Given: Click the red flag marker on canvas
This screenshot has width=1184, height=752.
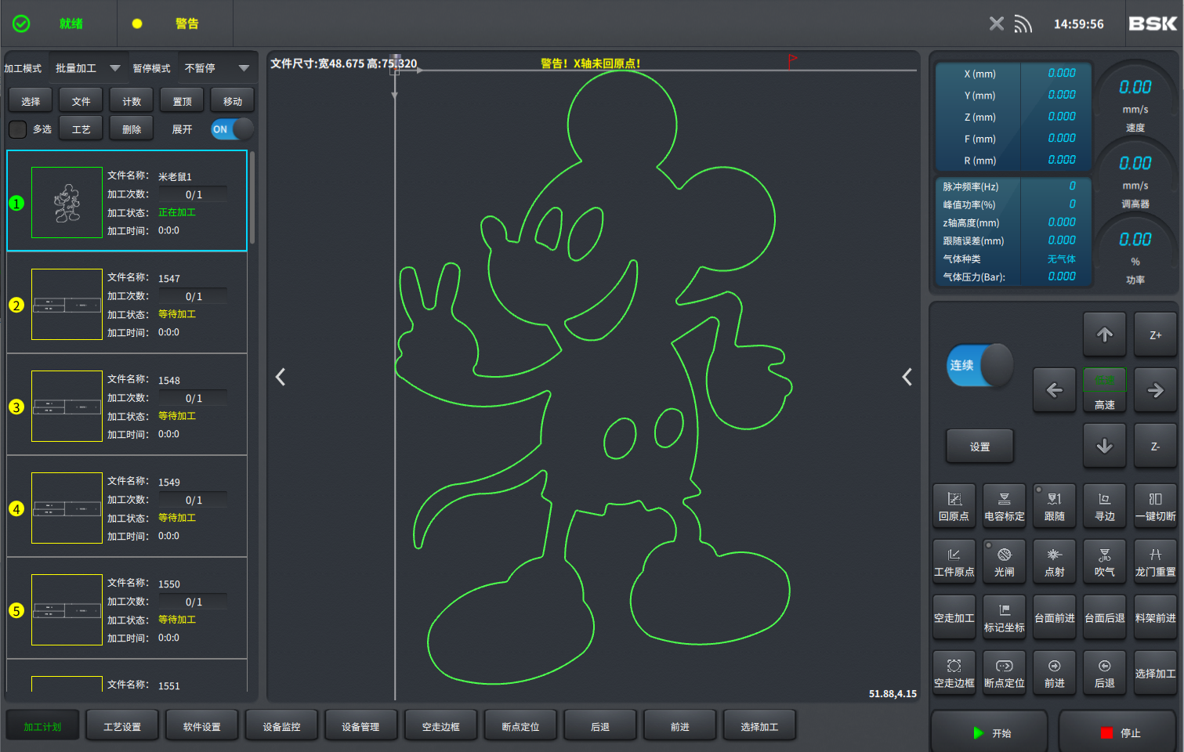Looking at the screenshot, I should coord(792,60).
